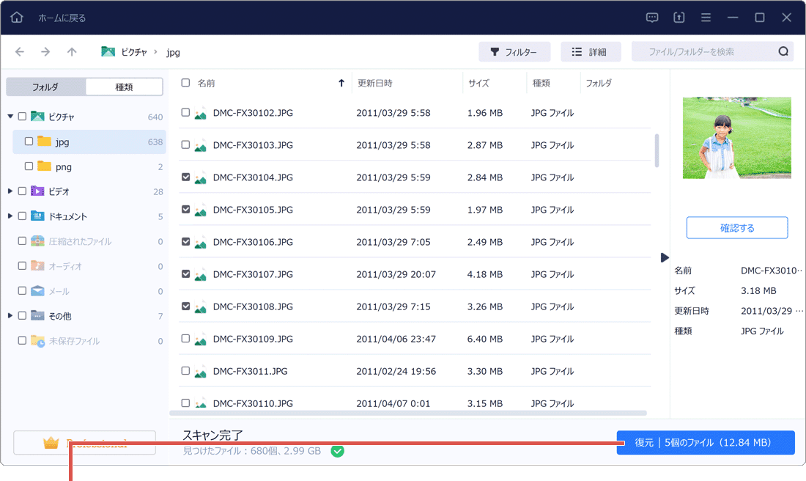Select all files with the header checkbox
Viewport: 806px width, 481px height.
pos(185,83)
